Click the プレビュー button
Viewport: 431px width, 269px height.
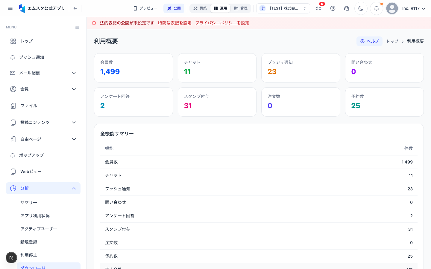[x=145, y=8]
